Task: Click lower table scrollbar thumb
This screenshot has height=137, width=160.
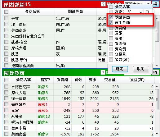Action: point(157,99)
